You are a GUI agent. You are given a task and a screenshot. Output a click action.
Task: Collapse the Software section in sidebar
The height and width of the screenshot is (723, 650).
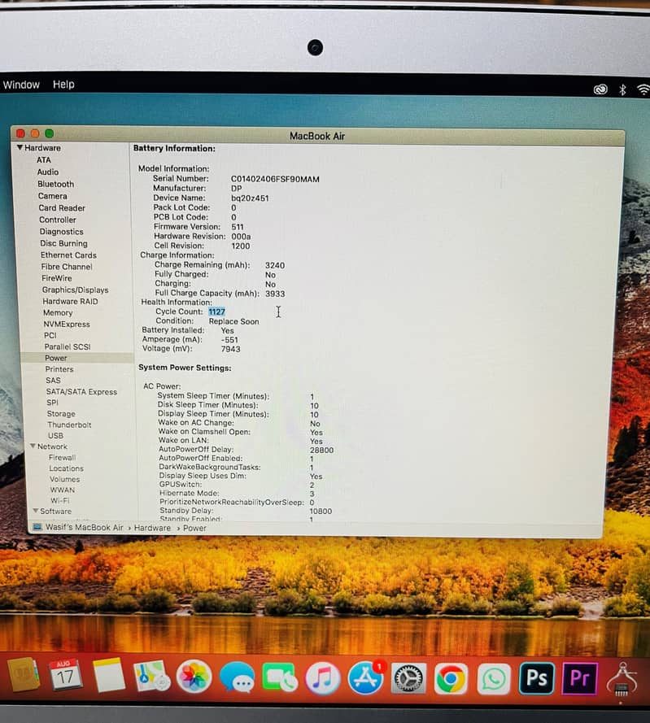coord(35,511)
